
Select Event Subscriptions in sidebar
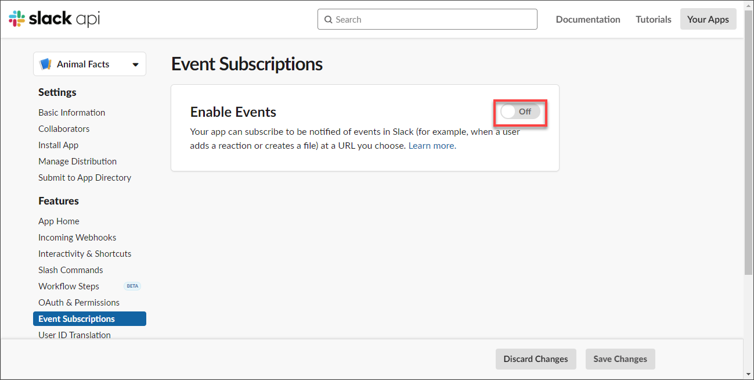[x=89, y=319]
